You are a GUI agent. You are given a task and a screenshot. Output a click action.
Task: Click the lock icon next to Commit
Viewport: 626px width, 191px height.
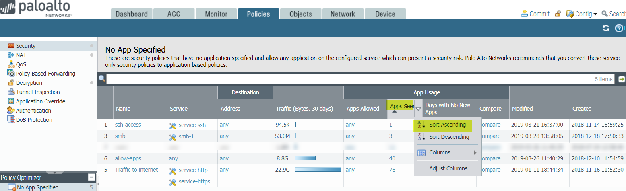[x=558, y=14]
